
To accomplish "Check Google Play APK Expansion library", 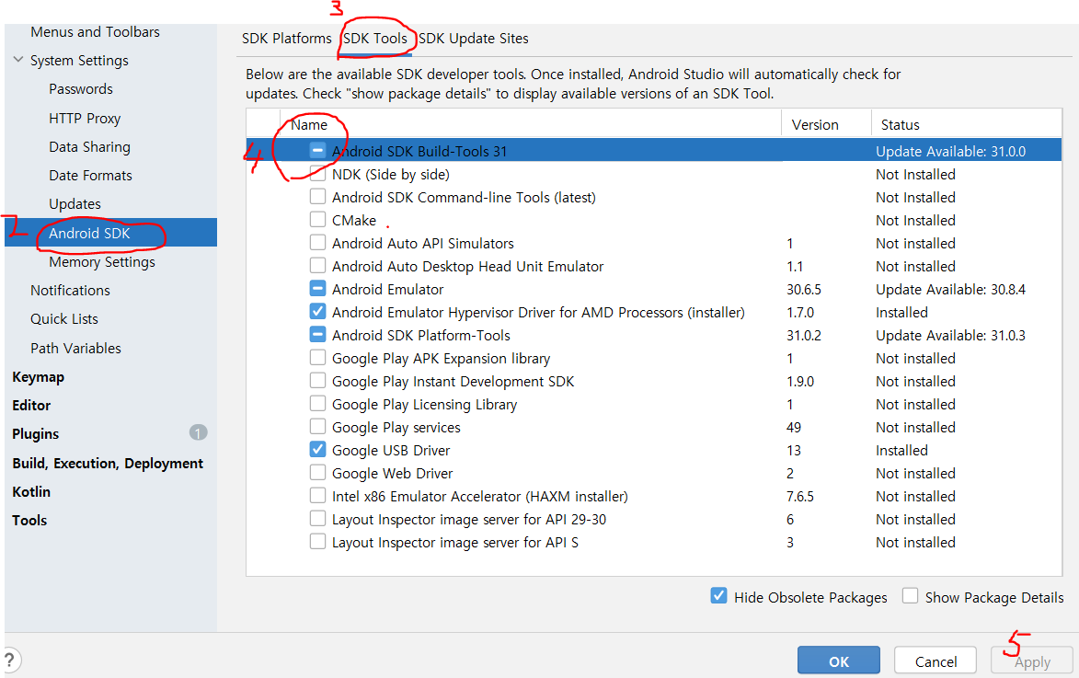I will point(317,358).
